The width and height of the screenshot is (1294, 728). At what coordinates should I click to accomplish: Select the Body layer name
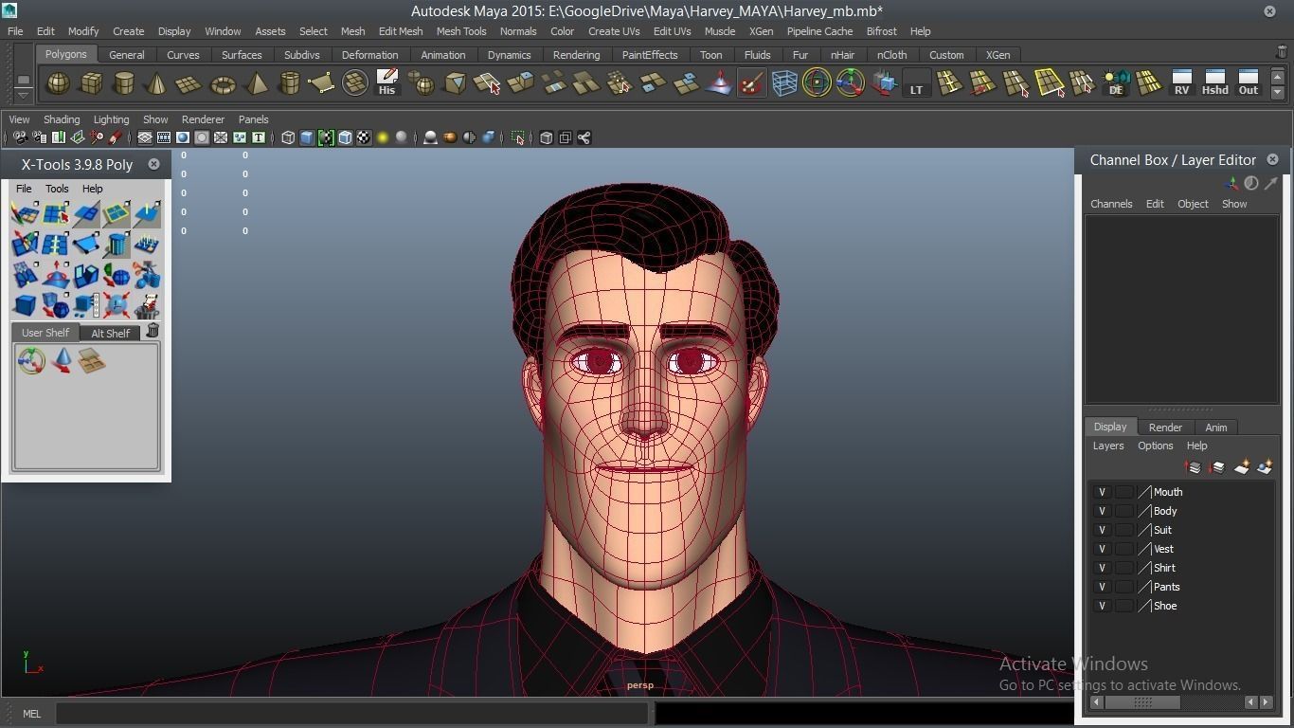[1165, 511]
